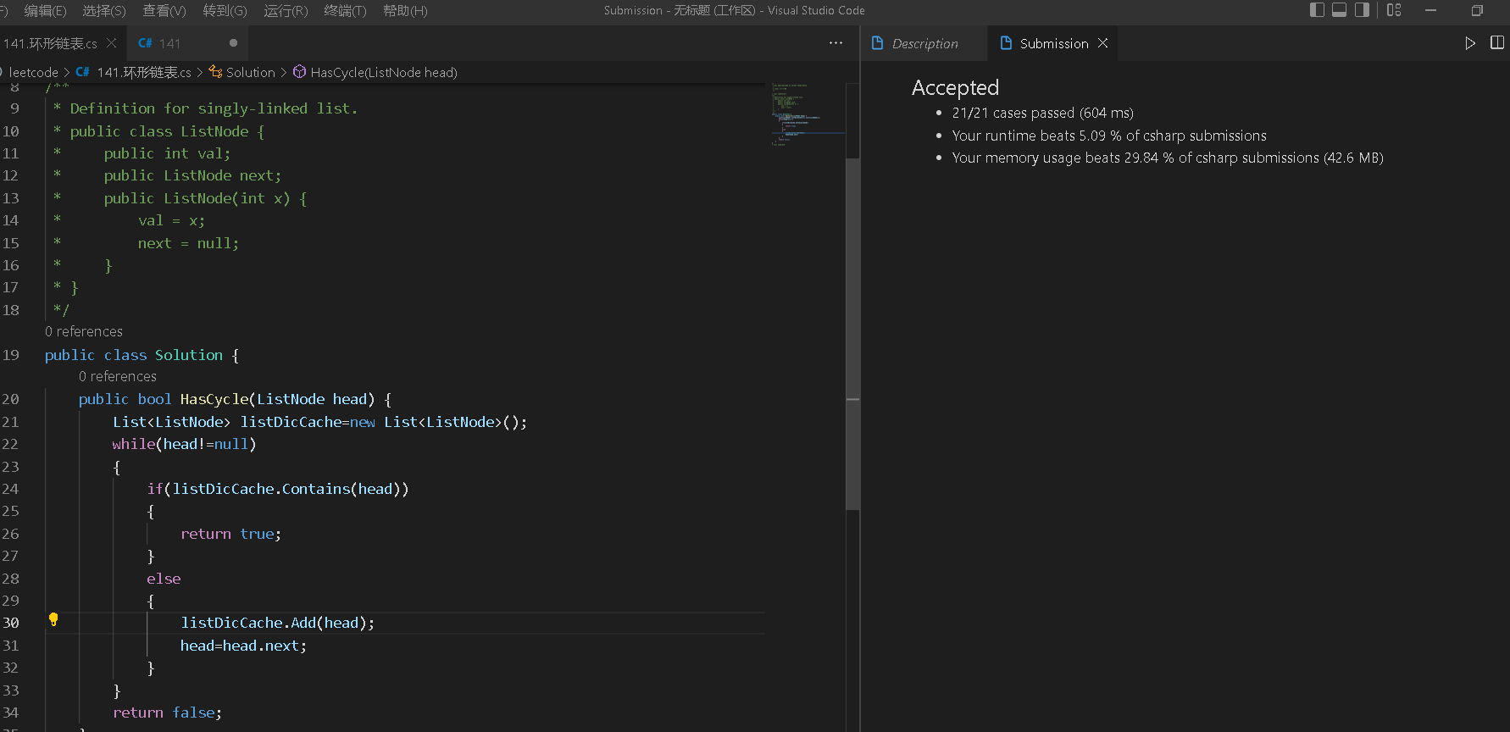Open the 运行(R) menu
Image resolution: width=1510 pixels, height=732 pixels.
[x=286, y=10]
